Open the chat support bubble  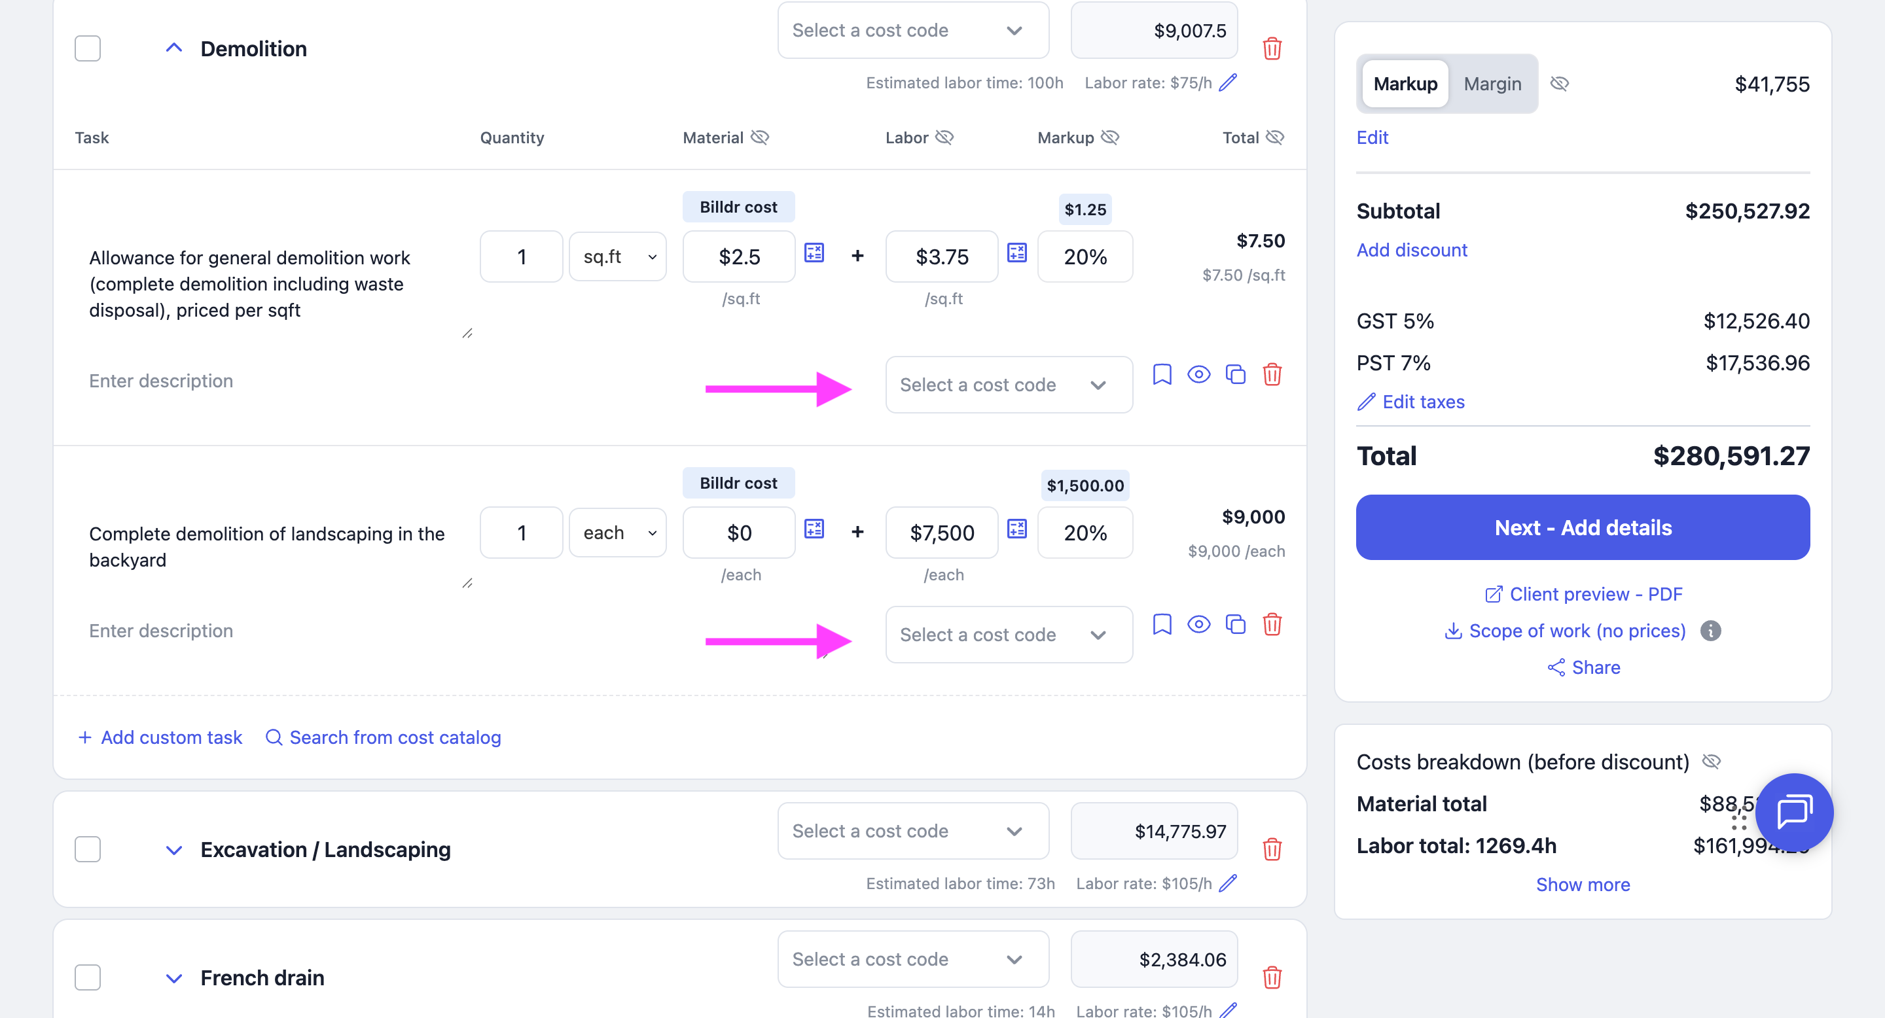coord(1793,812)
